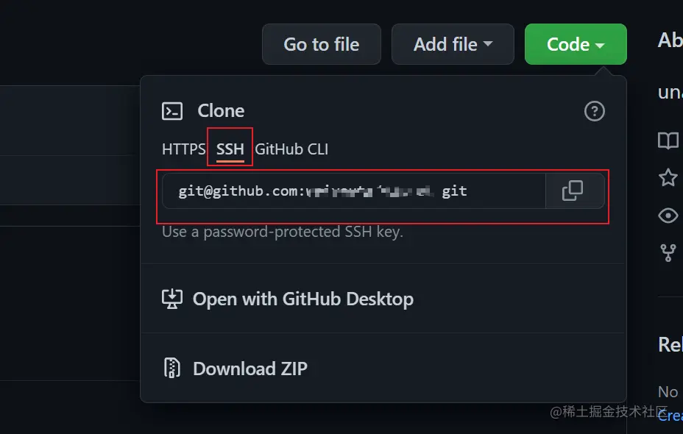Click the caret arrow on Code button
The width and height of the screenshot is (683, 434).
(x=600, y=46)
